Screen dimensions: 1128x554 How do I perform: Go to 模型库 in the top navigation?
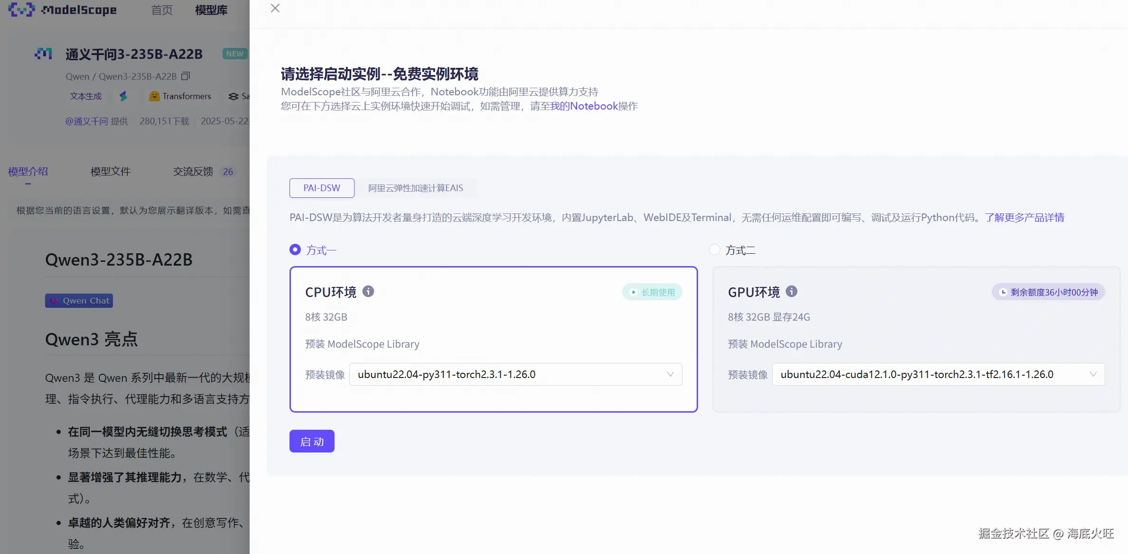[x=211, y=10]
